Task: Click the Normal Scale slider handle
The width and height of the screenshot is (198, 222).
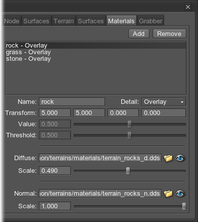Action: (184, 206)
